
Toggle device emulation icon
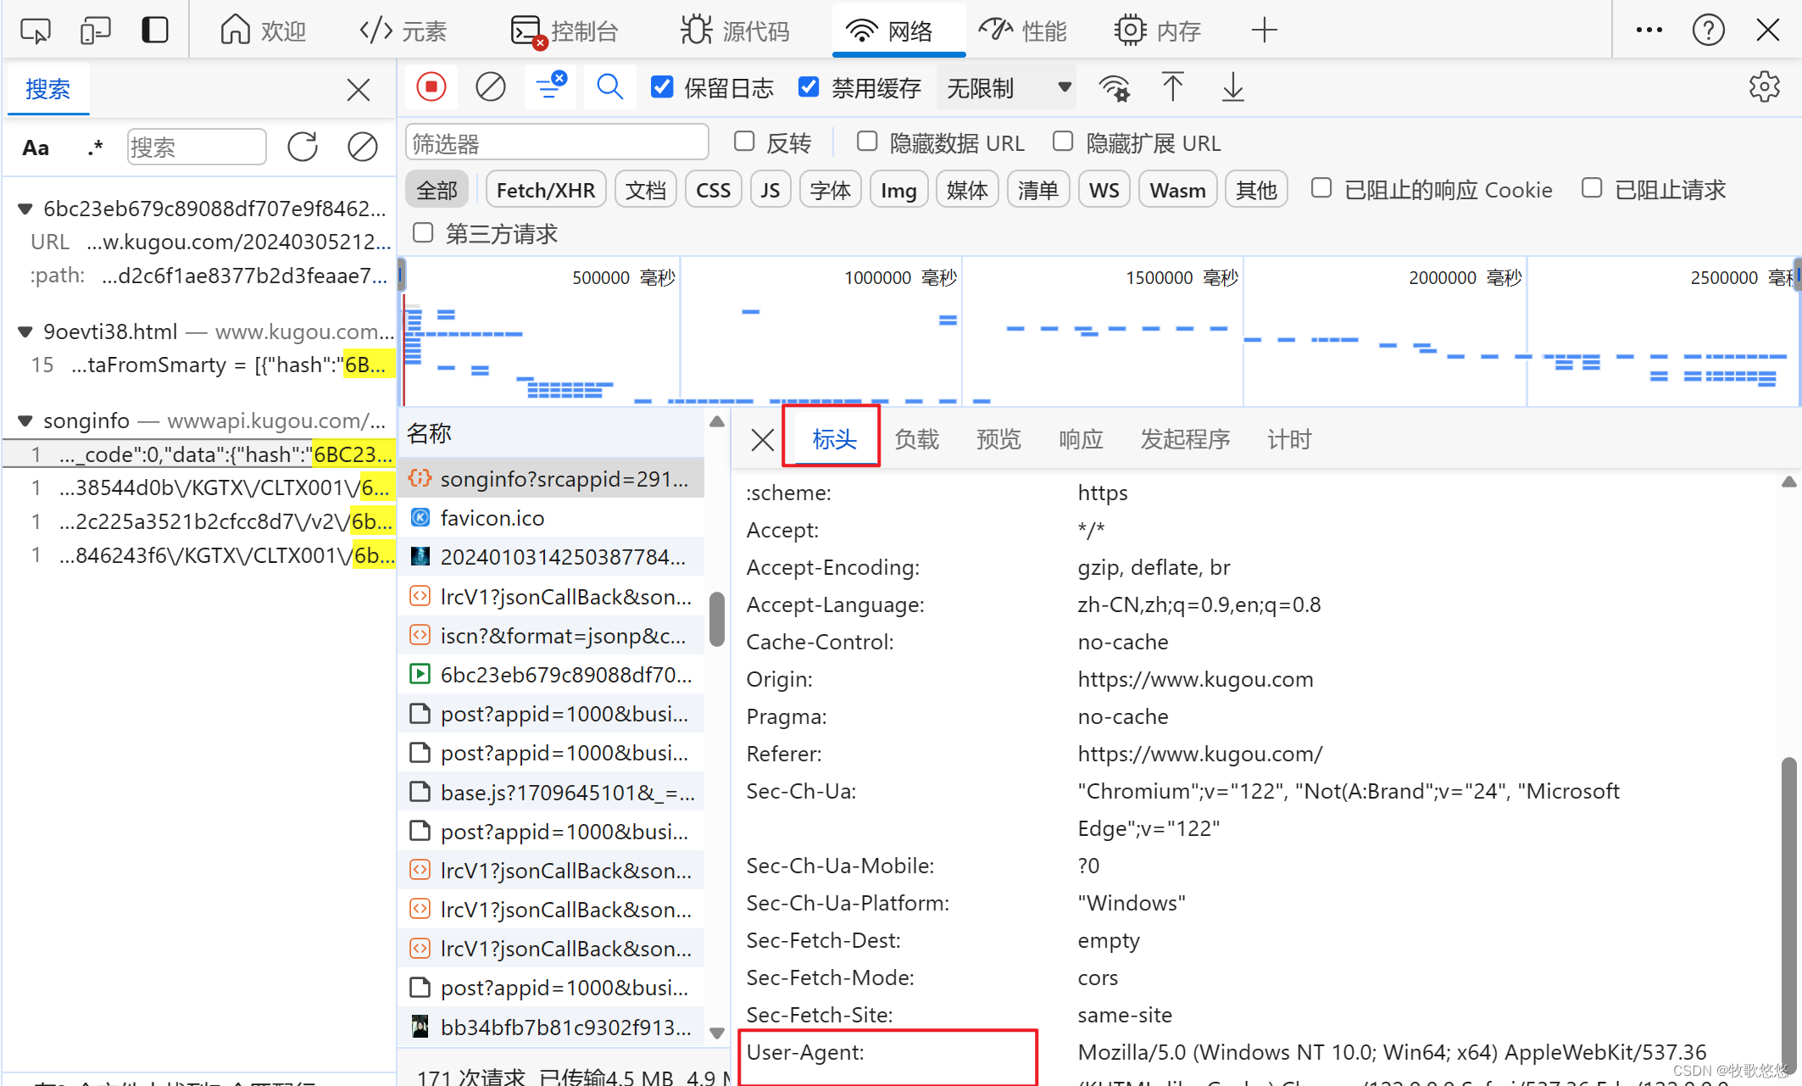click(95, 31)
